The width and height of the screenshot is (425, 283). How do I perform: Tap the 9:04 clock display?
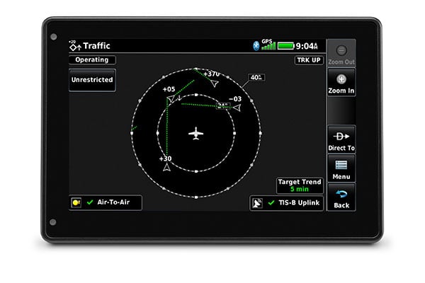click(307, 46)
